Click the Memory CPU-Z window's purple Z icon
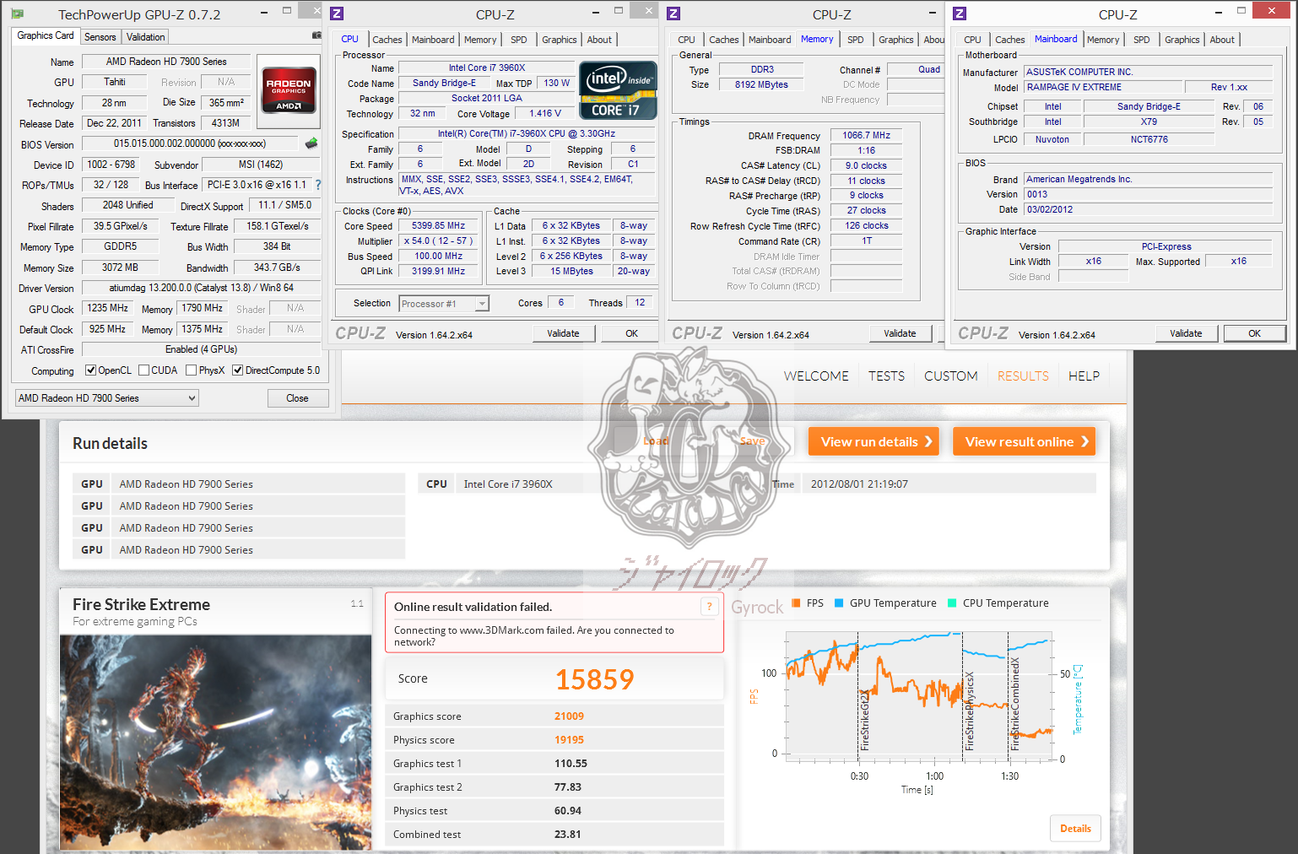The width and height of the screenshot is (1298, 854). (673, 14)
